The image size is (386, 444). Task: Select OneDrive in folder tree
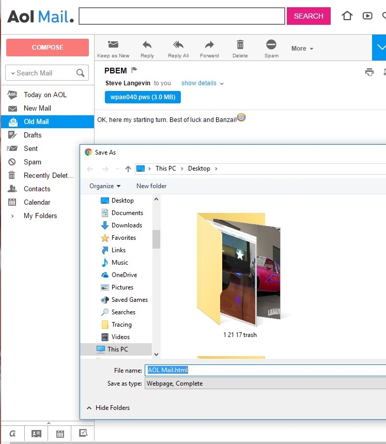[124, 275]
